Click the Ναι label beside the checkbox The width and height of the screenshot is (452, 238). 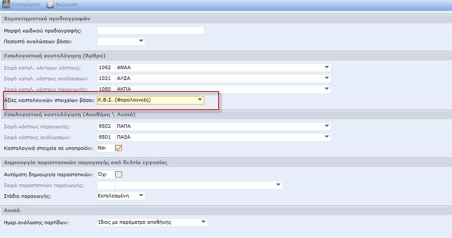102,148
